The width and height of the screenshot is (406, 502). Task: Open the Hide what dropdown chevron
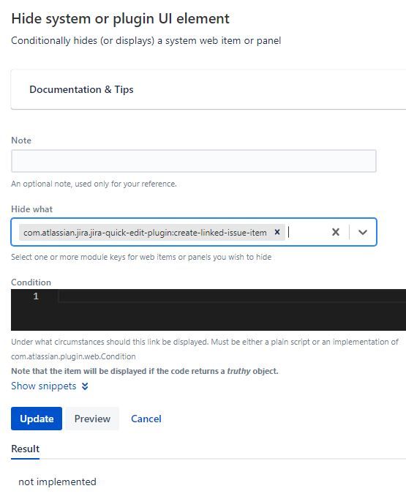[x=363, y=232]
